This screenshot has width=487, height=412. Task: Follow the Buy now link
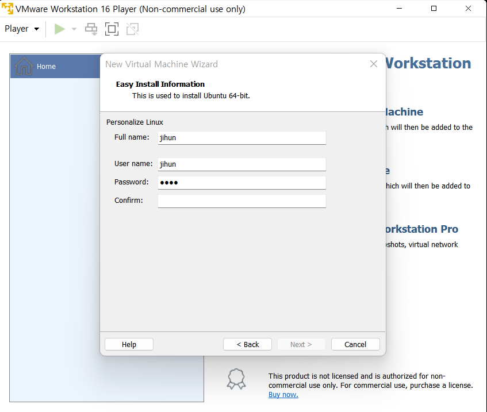(x=283, y=395)
